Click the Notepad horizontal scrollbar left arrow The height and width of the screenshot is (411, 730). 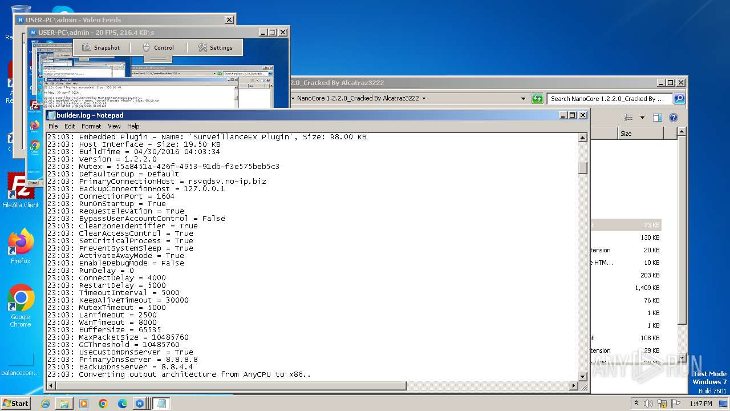coord(51,386)
